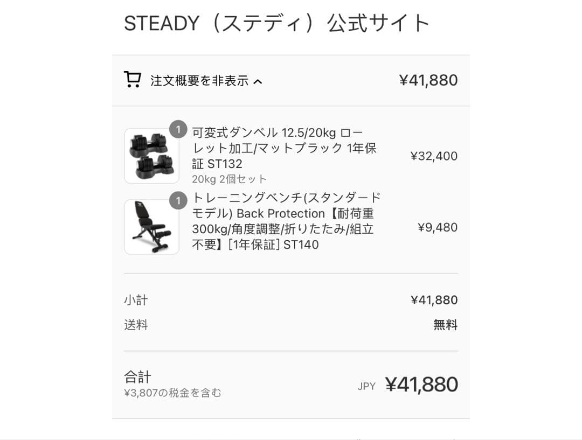Click the ¥3,807 tax amount text
Screen dimensions: 582x440
click(174, 393)
